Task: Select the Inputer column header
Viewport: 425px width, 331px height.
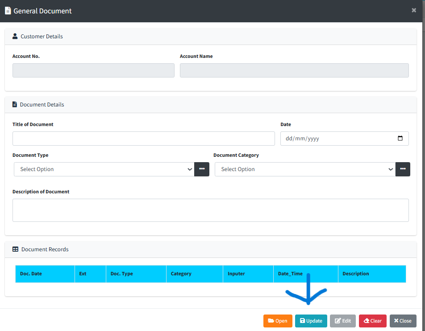Action: pyautogui.click(x=248, y=274)
